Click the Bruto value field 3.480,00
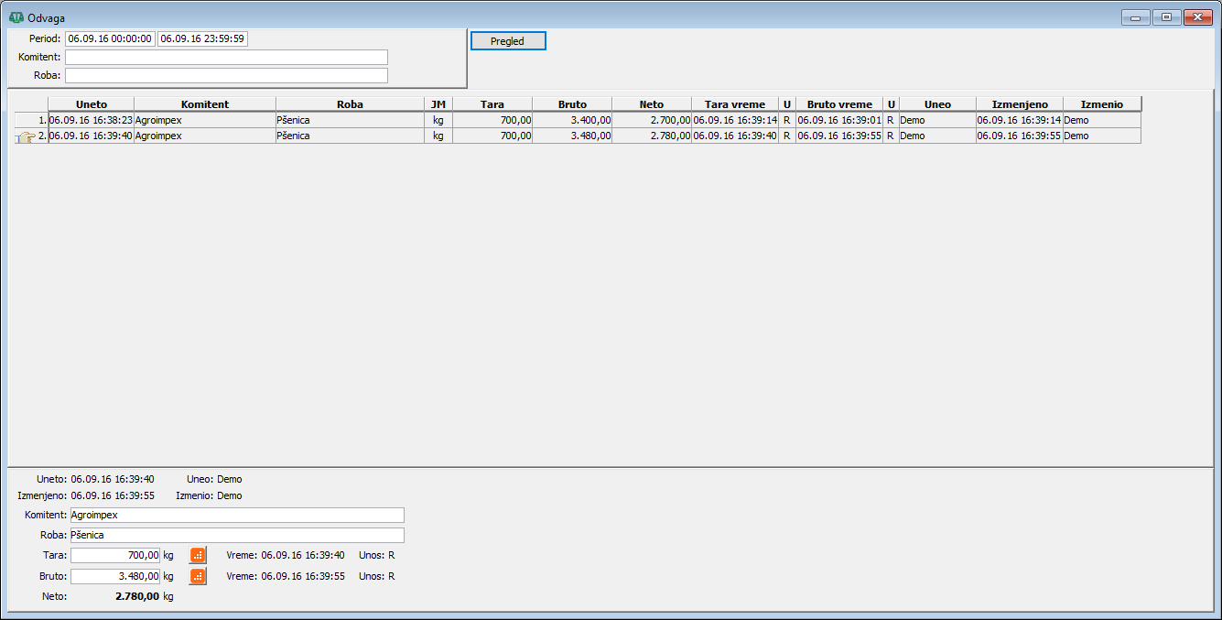The height and width of the screenshot is (620, 1222). tap(115, 577)
